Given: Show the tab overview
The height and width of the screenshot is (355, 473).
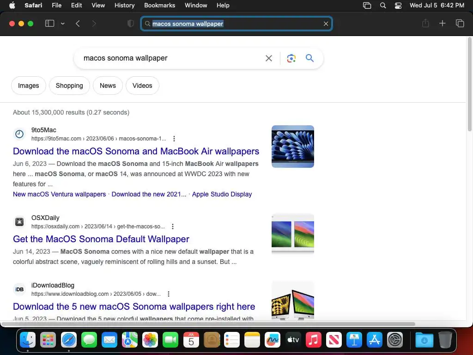Looking at the screenshot, I should (460, 23).
